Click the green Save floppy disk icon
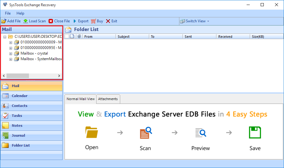 tap(255, 132)
